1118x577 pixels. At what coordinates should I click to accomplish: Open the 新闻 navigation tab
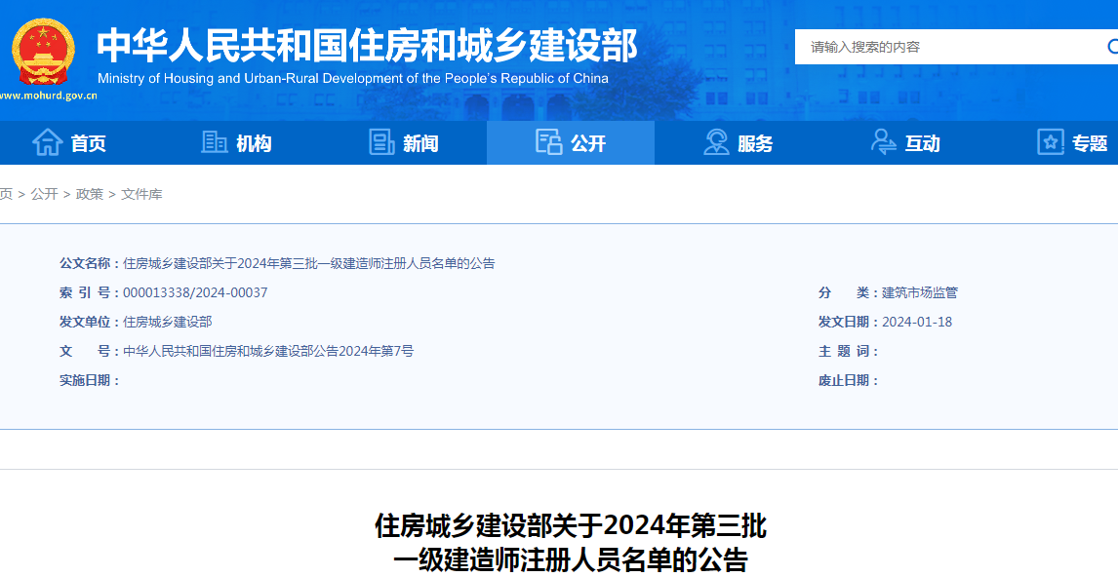pyautogui.click(x=404, y=143)
